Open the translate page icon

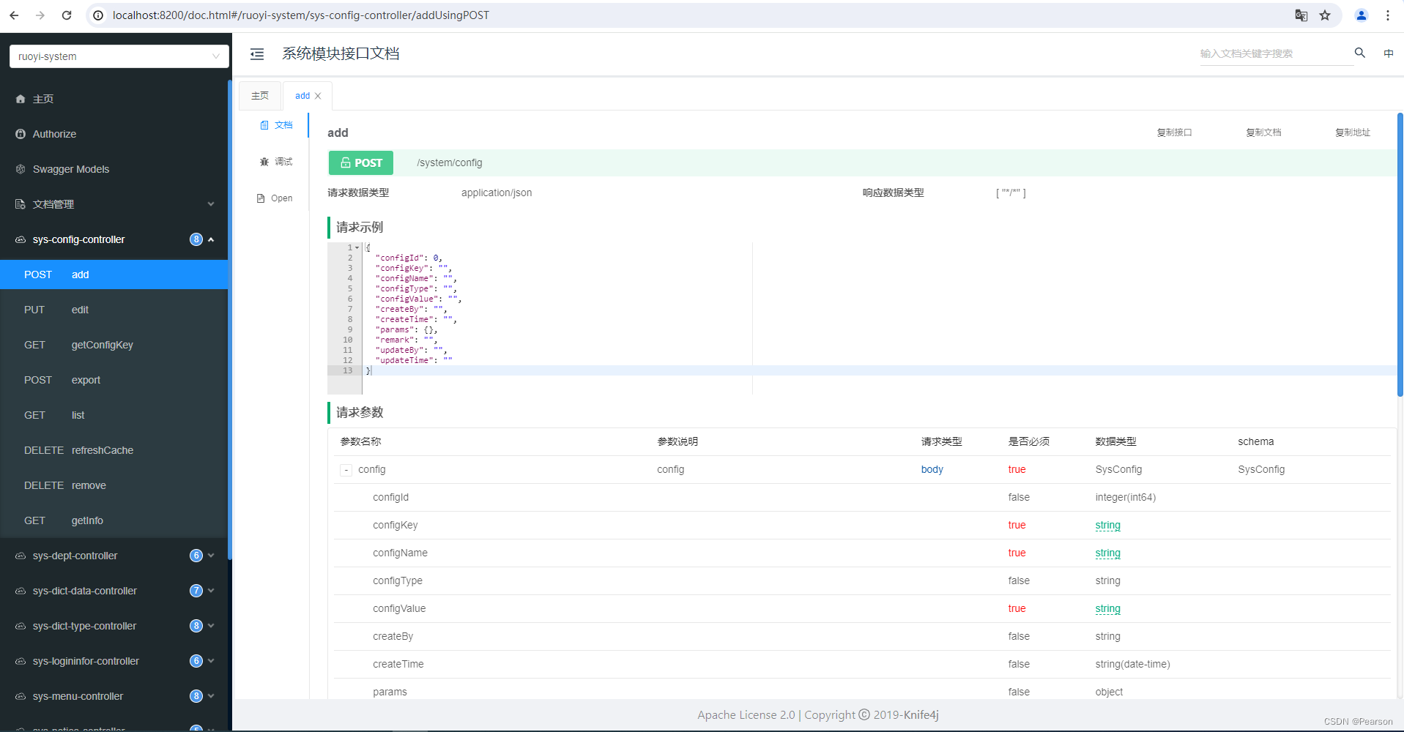click(1301, 15)
